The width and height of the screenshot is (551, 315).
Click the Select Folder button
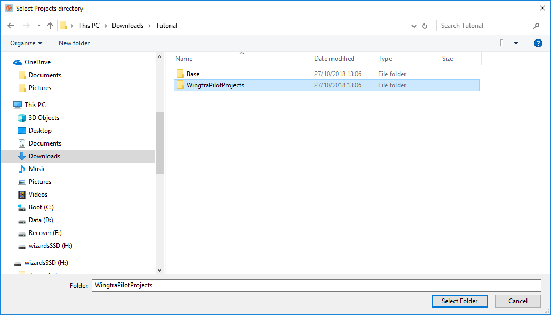pos(459,301)
